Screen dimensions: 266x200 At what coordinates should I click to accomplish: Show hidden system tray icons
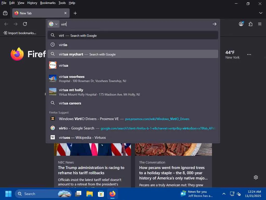click(224, 194)
